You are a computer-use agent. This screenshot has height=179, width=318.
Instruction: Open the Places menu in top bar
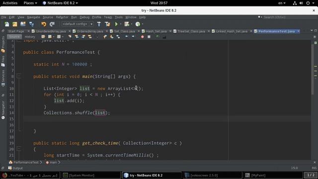point(30,3)
